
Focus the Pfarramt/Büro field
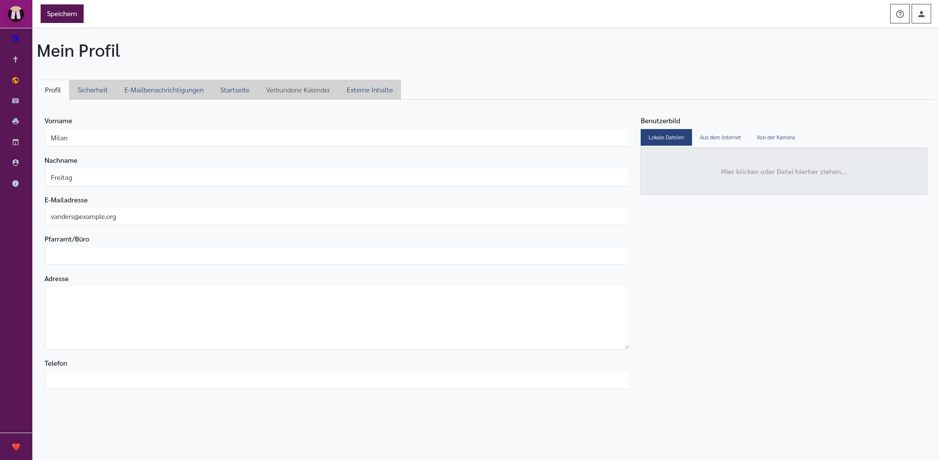[336, 256]
